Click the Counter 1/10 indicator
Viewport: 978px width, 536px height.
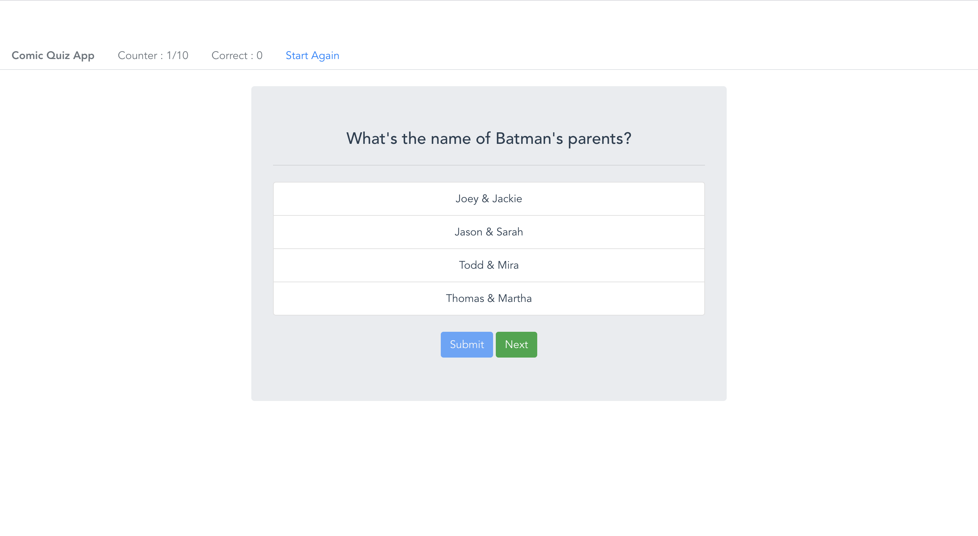[x=152, y=55]
